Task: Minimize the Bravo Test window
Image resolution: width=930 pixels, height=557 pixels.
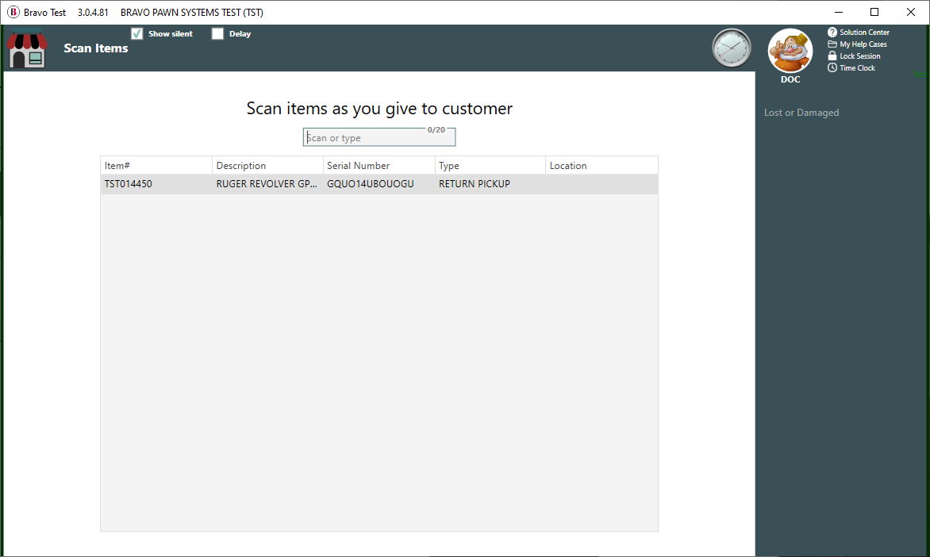Action: click(x=838, y=12)
